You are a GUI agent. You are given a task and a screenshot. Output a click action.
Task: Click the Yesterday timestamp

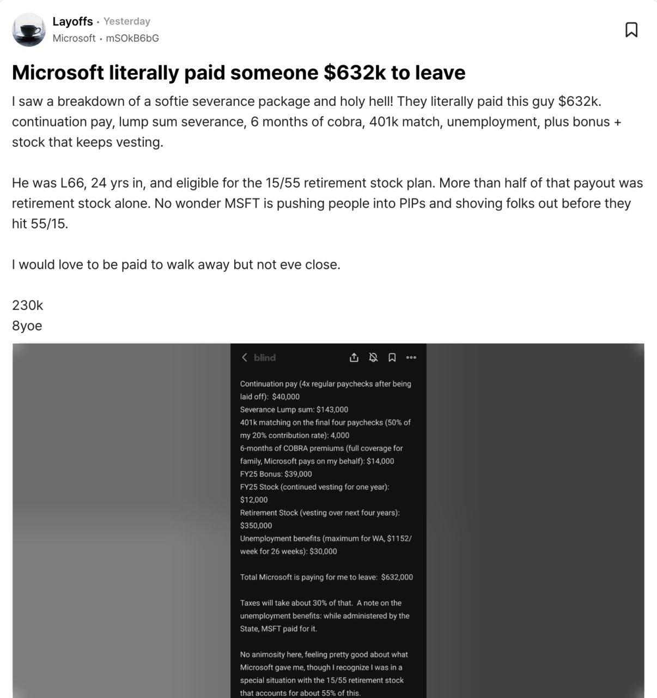127,21
